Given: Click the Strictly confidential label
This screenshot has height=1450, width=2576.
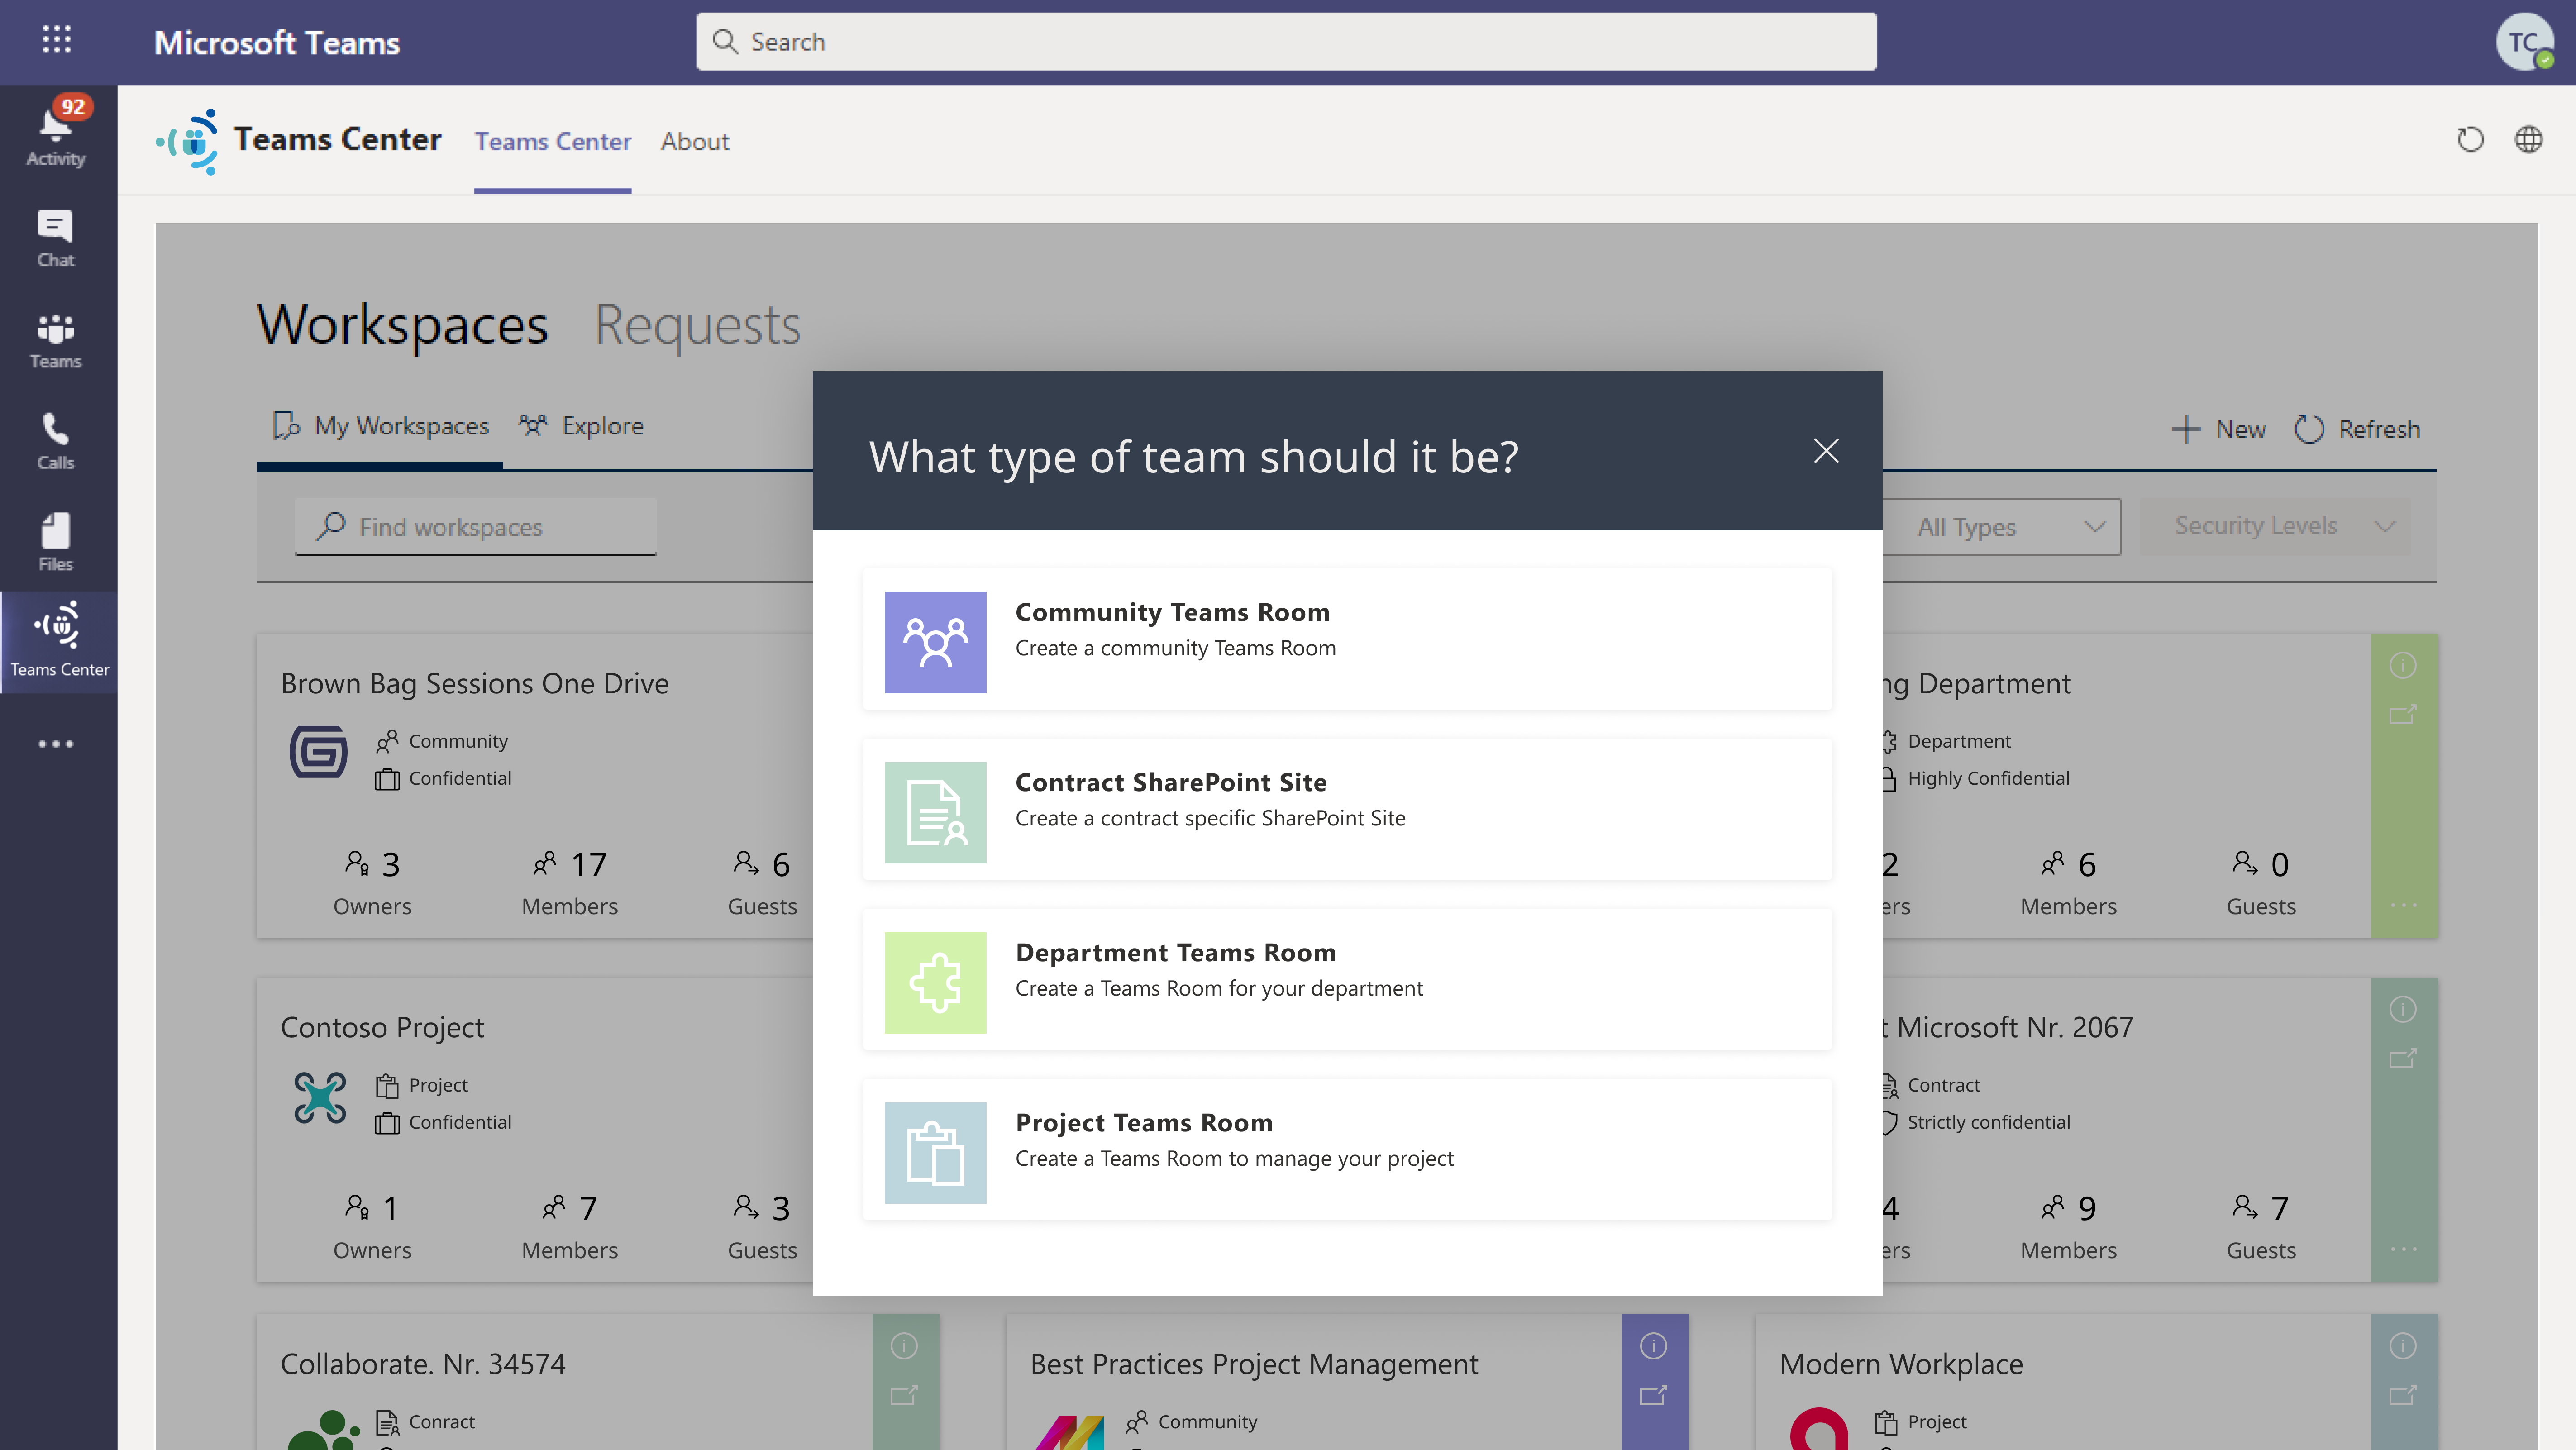Looking at the screenshot, I should coord(1988,1123).
